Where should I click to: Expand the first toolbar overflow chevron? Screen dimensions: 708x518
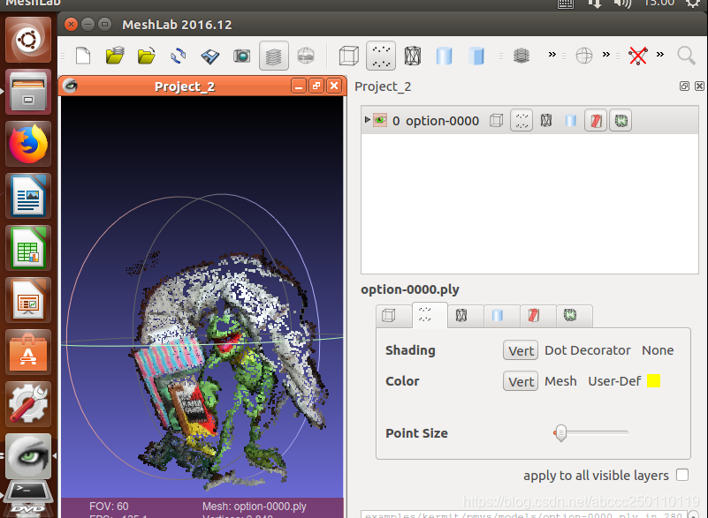pyautogui.click(x=552, y=55)
